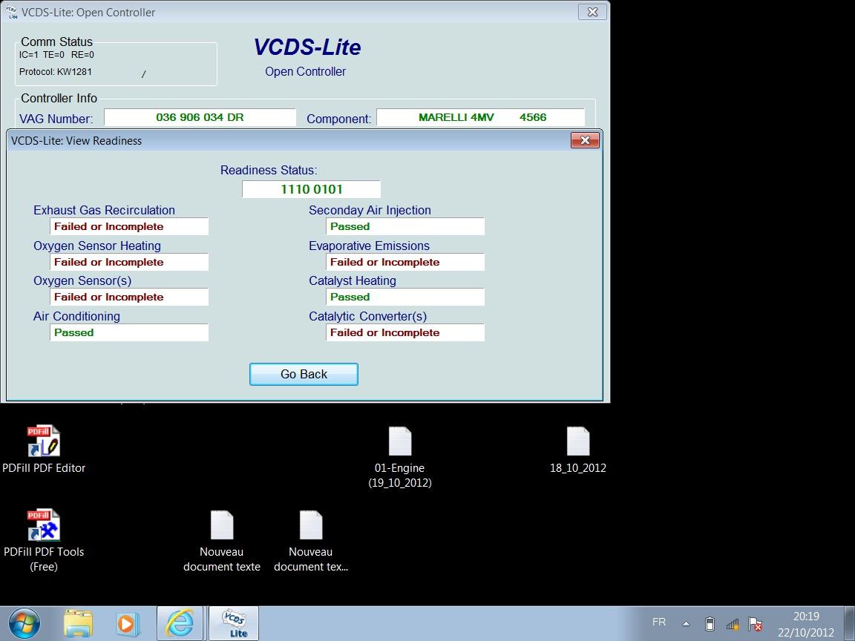Click the Air Conditioning result field
Image resolution: width=855 pixels, height=641 pixels.
(x=129, y=332)
